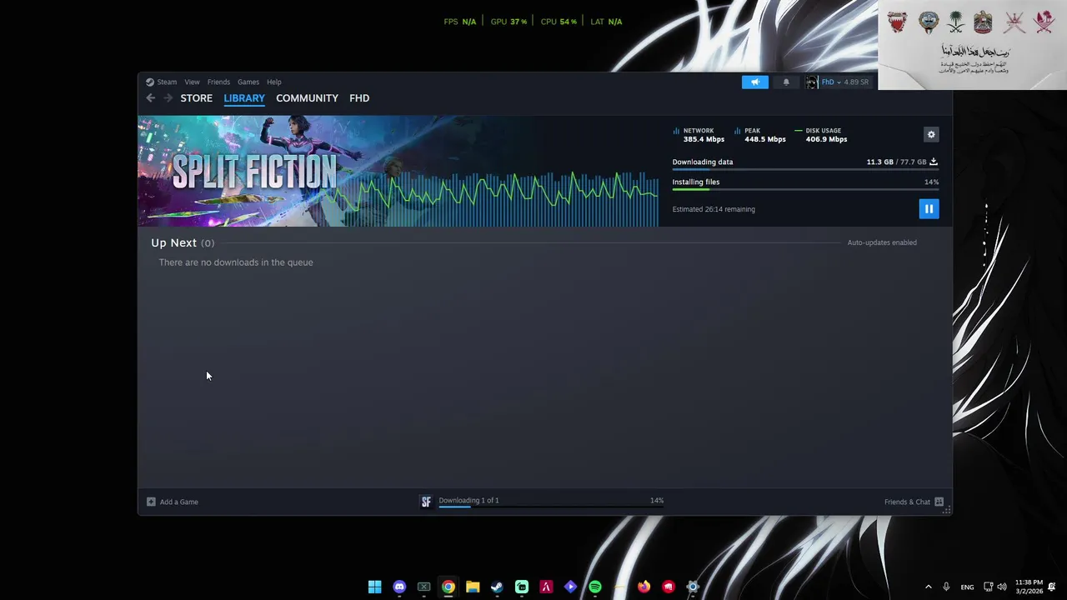Screen dimensions: 1067x600
Task: Open the notifications bell
Action: point(786,82)
